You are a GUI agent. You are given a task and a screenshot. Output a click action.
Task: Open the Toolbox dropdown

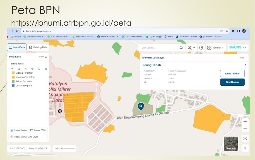[216, 48]
